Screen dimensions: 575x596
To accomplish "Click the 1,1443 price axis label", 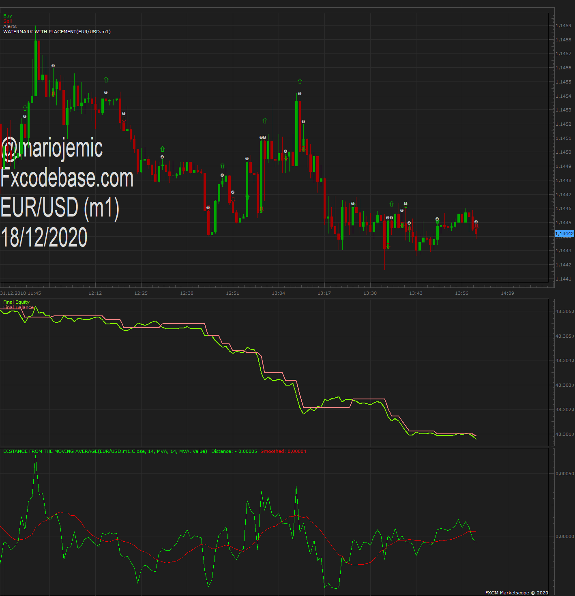I will [x=564, y=251].
